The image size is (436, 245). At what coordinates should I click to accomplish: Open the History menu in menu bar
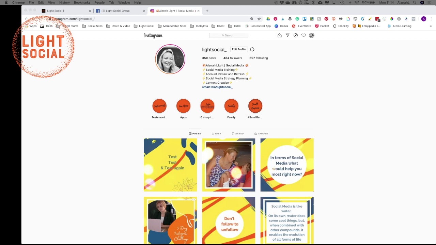click(x=64, y=2)
